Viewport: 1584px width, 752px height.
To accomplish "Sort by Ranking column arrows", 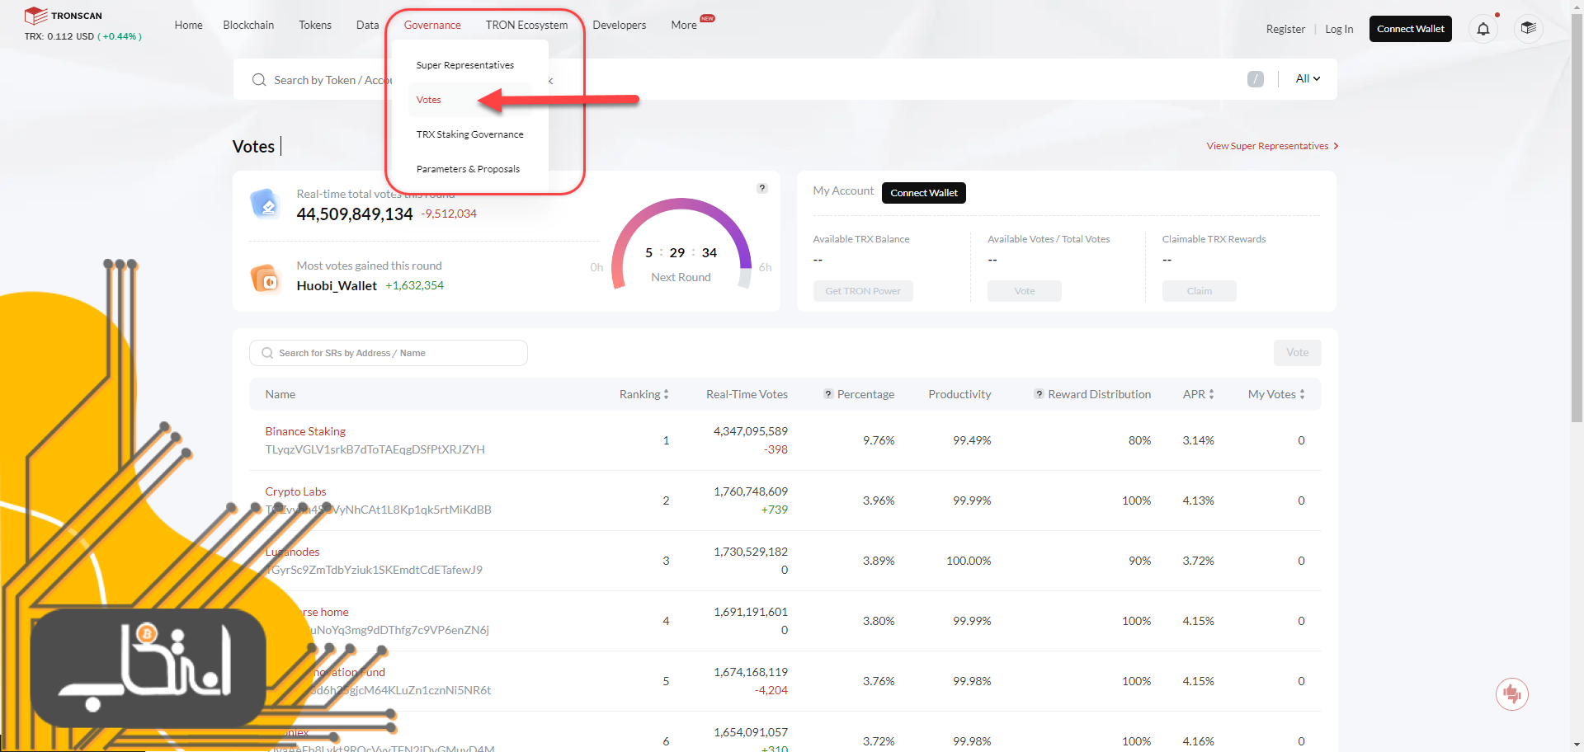I will (x=666, y=394).
